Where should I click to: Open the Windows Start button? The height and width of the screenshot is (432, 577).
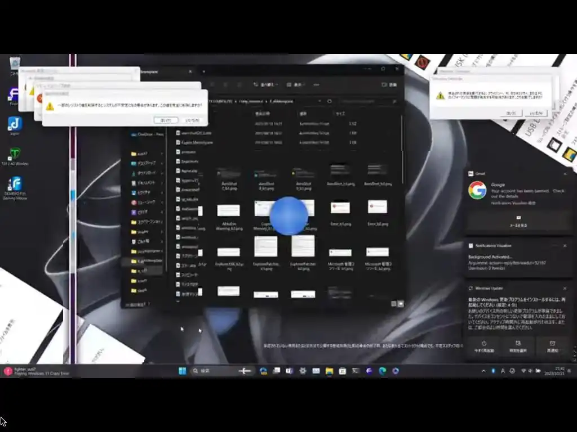[x=182, y=371]
